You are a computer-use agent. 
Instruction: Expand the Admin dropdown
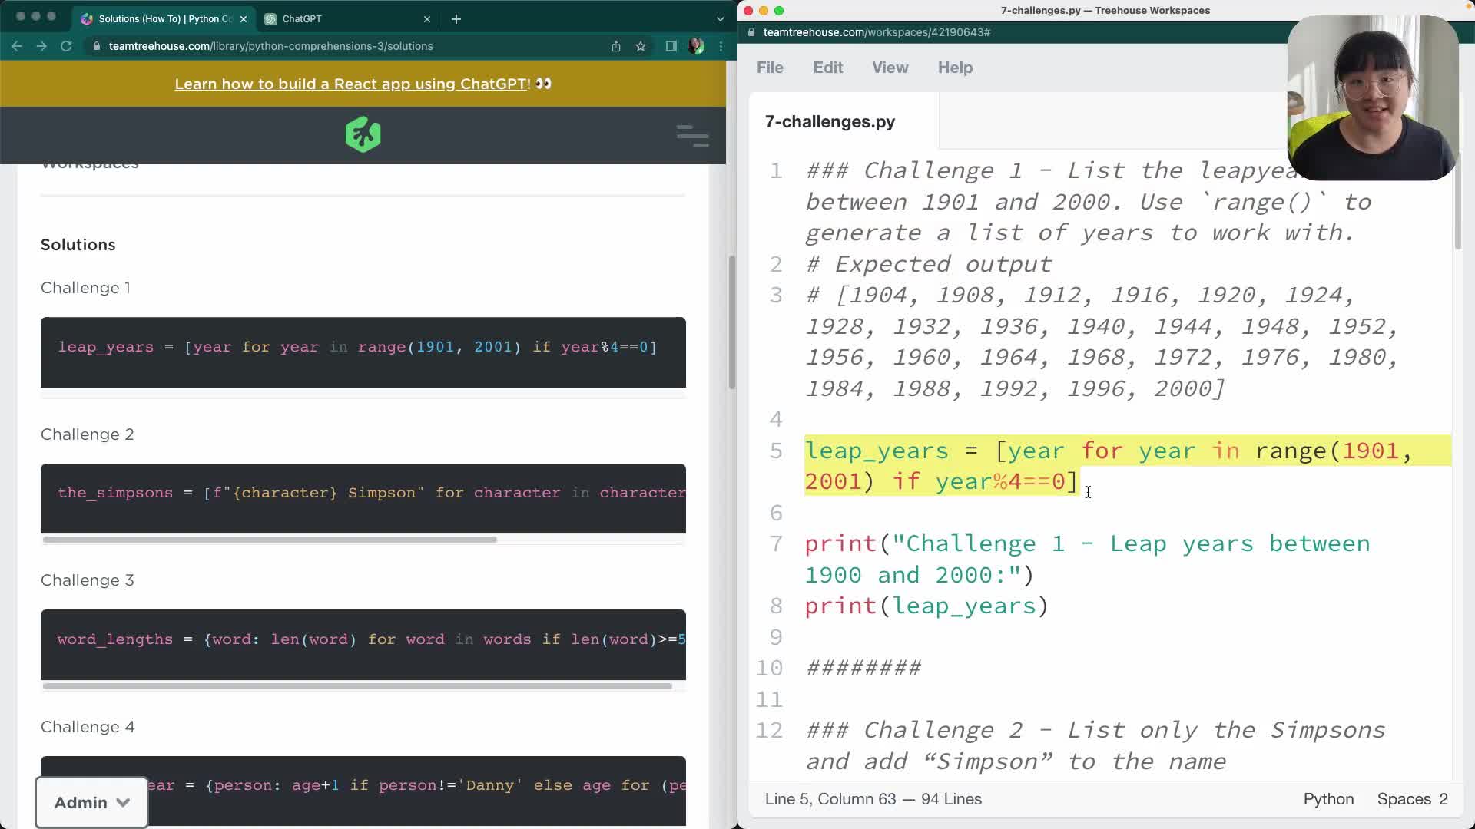(x=91, y=802)
